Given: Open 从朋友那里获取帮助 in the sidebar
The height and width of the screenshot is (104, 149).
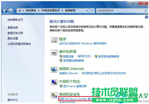Looking at the screenshot, I should pyautogui.click(x=19, y=44).
